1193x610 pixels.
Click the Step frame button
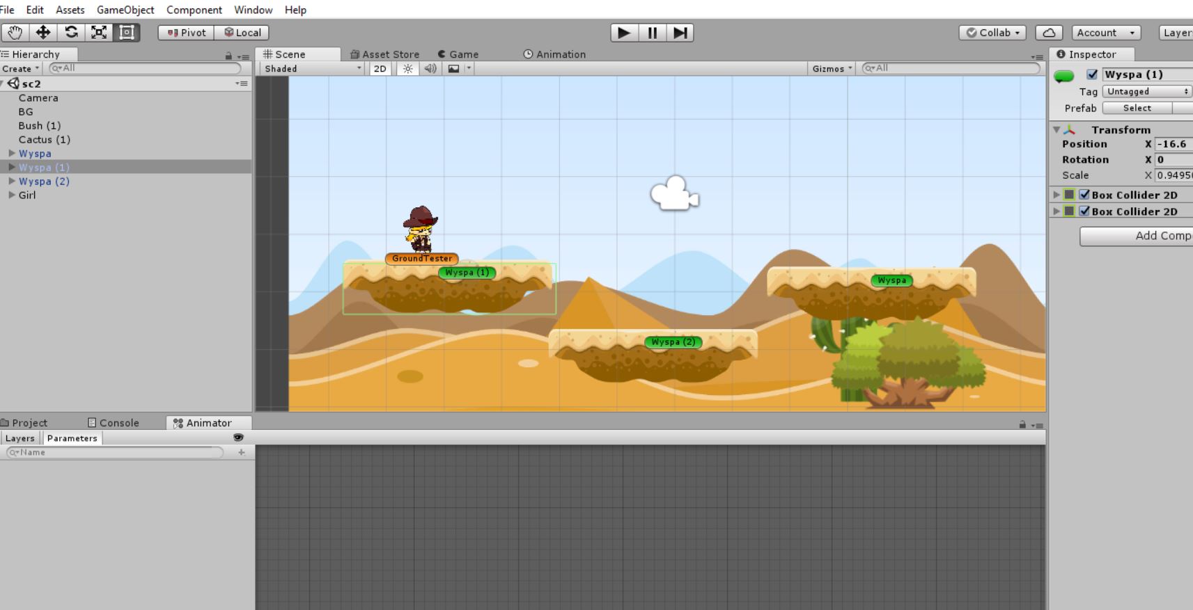(x=680, y=33)
